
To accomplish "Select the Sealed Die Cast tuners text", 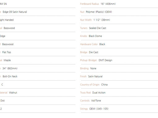I will point(98,28).
